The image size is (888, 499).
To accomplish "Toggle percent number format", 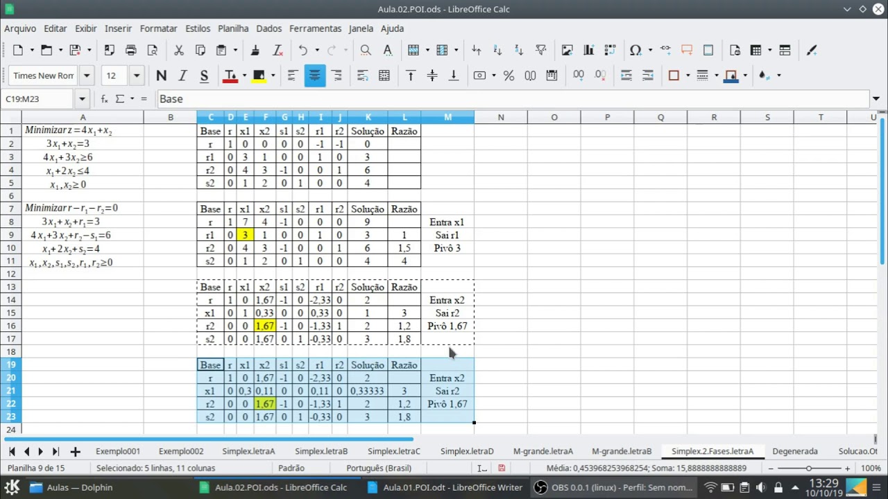I will [x=509, y=76].
